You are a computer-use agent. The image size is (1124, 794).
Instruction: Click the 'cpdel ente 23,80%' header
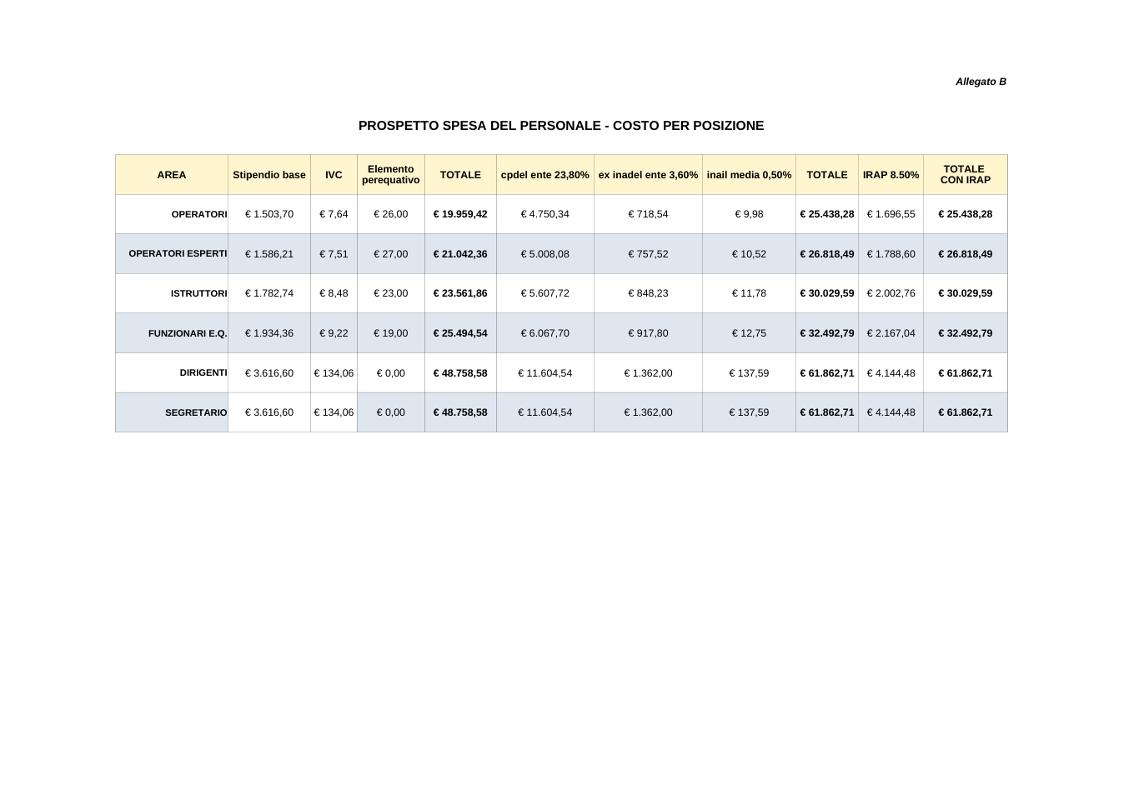(545, 175)
